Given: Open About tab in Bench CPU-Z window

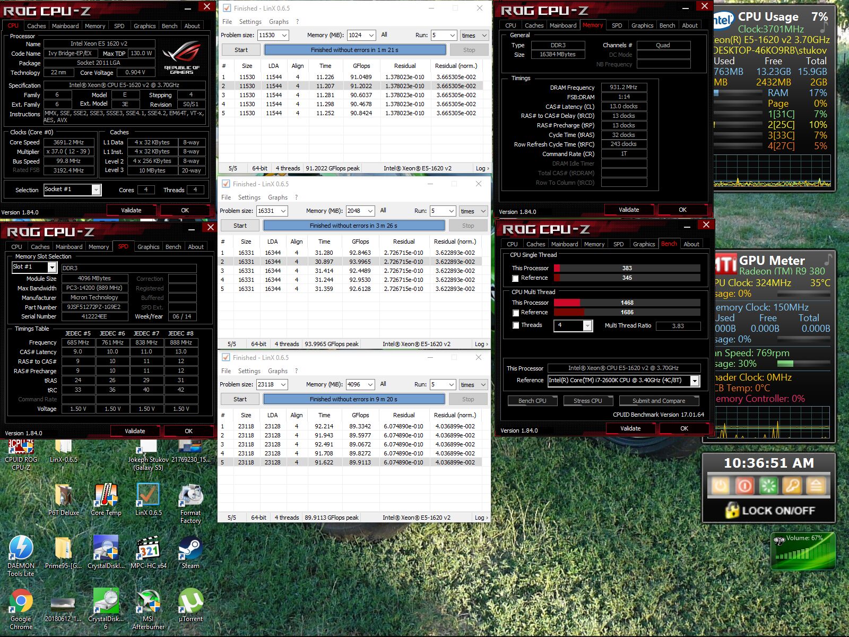Looking at the screenshot, I should [691, 244].
